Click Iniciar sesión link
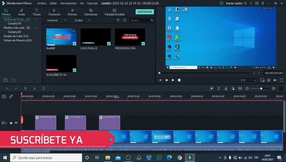This screenshot has height=162, width=286. [x=234, y=3]
